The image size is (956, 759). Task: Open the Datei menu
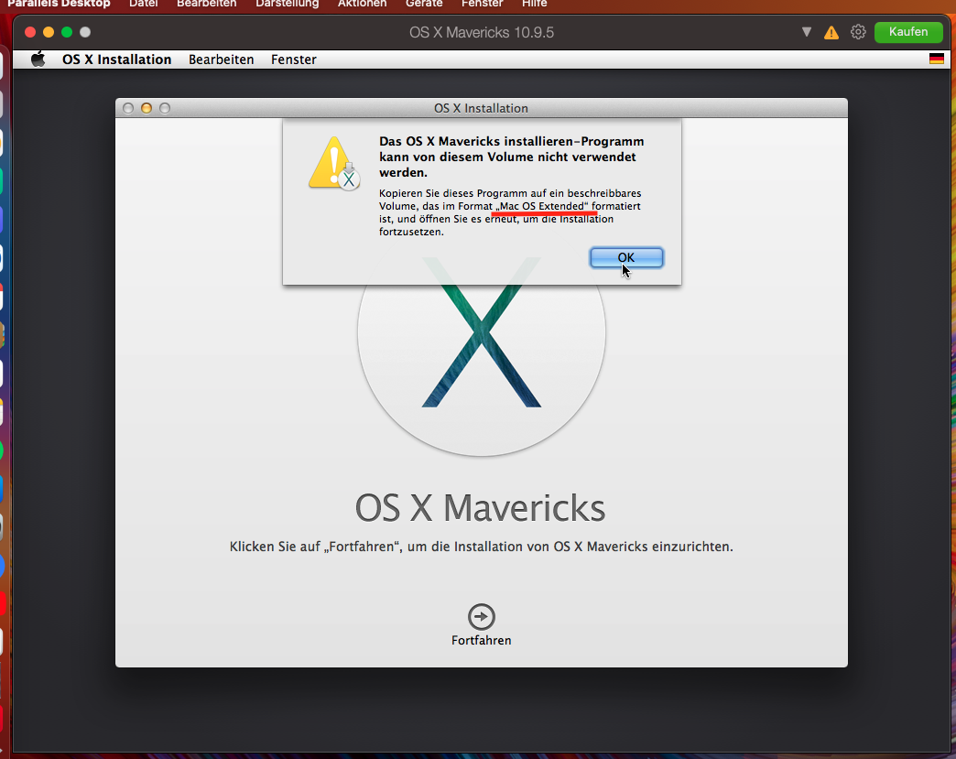click(143, 4)
